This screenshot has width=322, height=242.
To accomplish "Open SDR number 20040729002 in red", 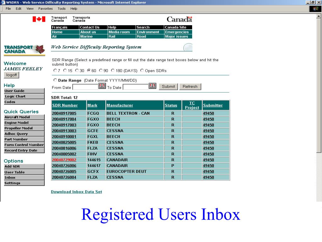I will [x=64, y=160].
